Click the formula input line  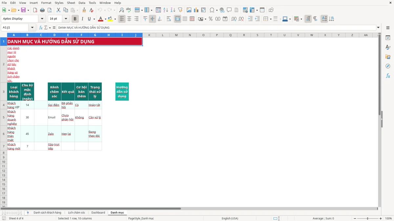point(216,28)
